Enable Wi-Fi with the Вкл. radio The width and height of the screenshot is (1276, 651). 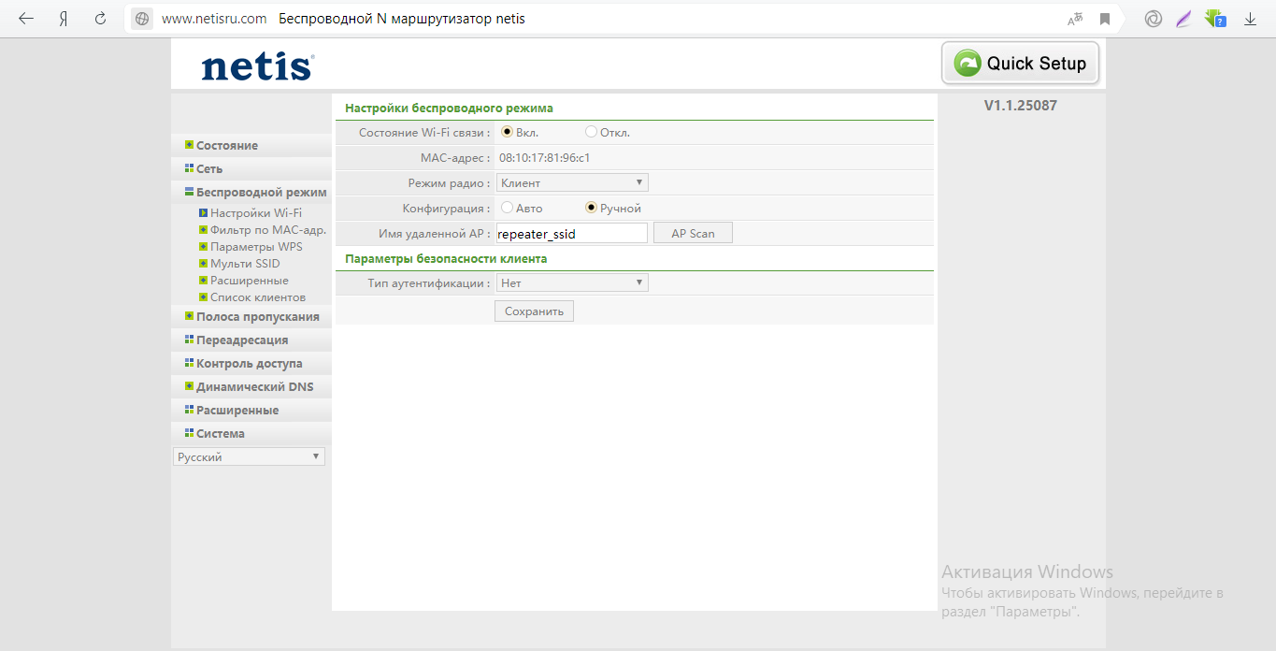508,132
